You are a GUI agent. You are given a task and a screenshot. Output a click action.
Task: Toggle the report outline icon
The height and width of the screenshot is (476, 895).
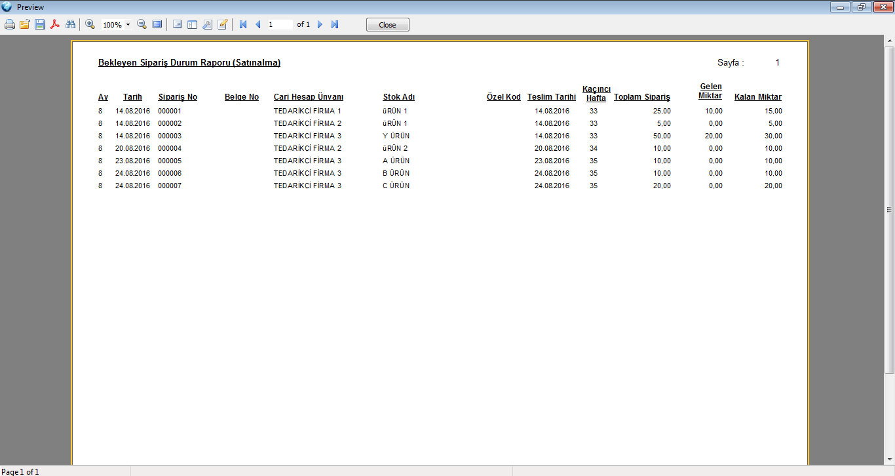tap(178, 24)
